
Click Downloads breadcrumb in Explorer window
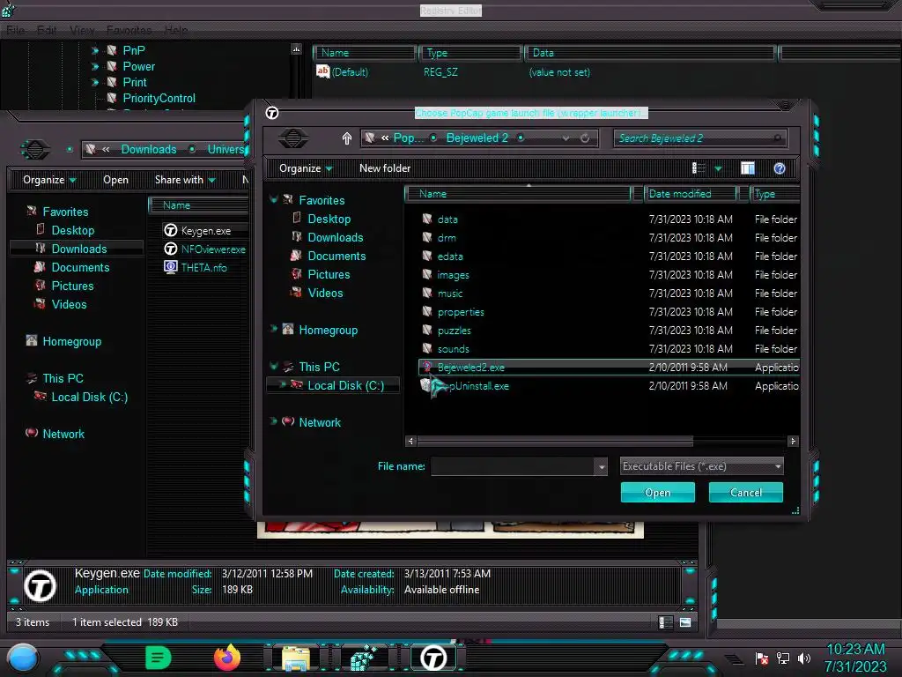tap(148, 149)
